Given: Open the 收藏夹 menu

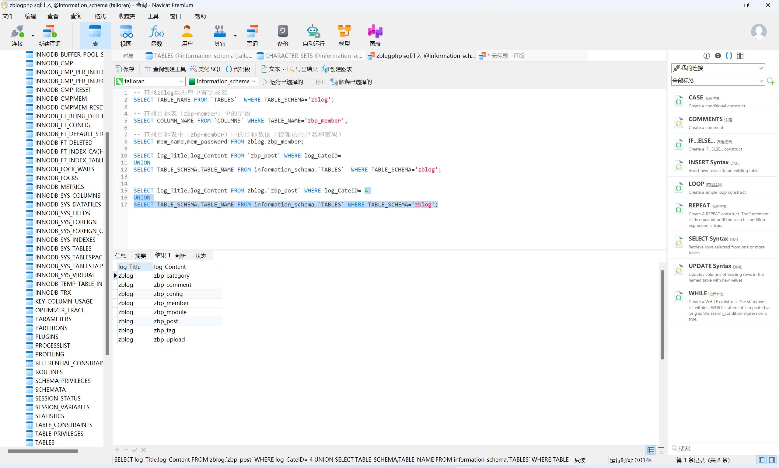Looking at the screenshot, I should (x=127, y=16).
